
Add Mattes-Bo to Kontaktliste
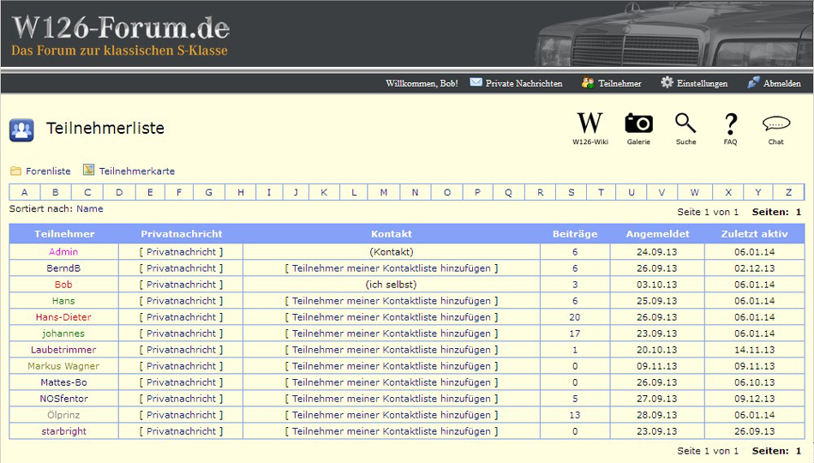(392, 382)
